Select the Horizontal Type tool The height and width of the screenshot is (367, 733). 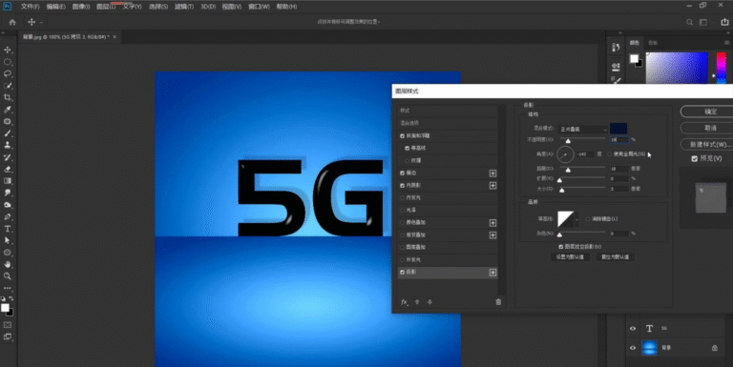pos(8,229)
